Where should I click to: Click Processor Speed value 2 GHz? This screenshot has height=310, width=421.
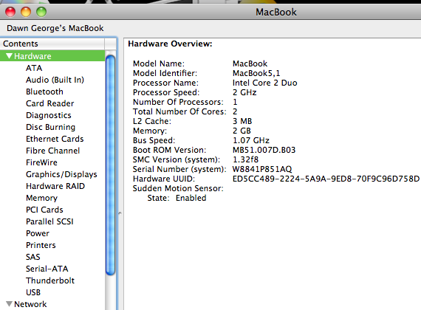click(x=244, y=92)
